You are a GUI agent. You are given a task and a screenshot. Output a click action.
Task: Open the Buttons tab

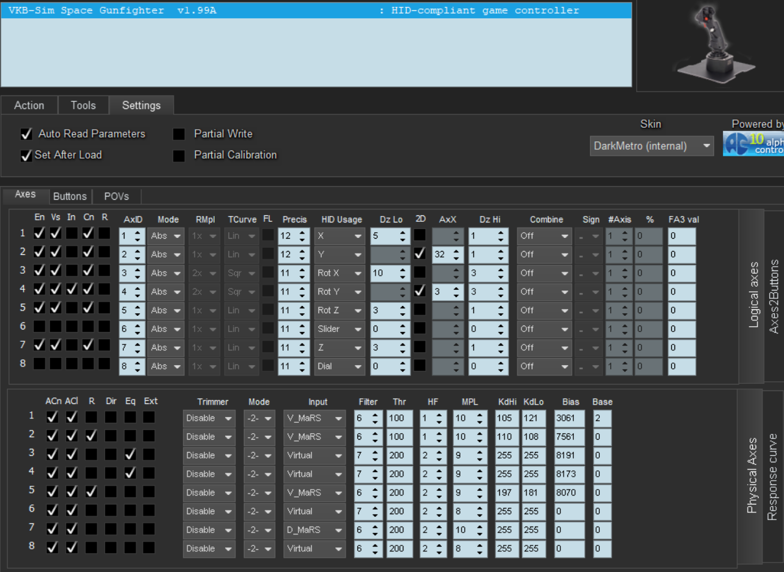(69, 197)
